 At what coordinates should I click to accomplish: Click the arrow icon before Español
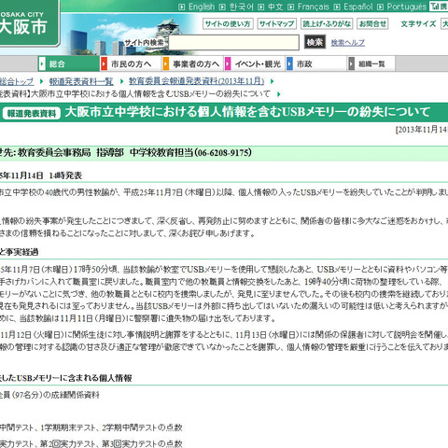337,7
